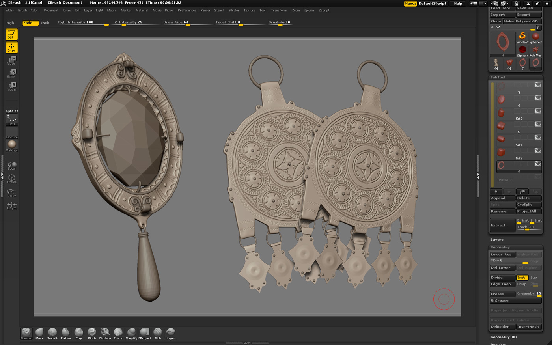Select the PolyMesh star tool
The image size is (552, 345).
(x=535, y=51)
